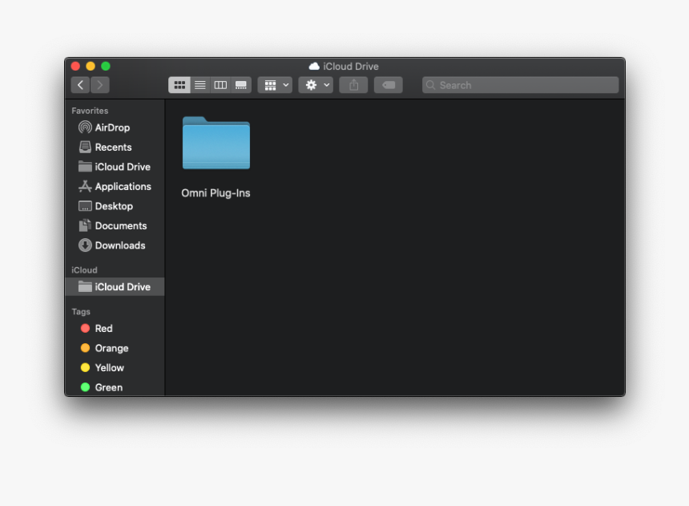689x506 pixels.
Task: Click the iCloud section header
Action: point(84,270)
